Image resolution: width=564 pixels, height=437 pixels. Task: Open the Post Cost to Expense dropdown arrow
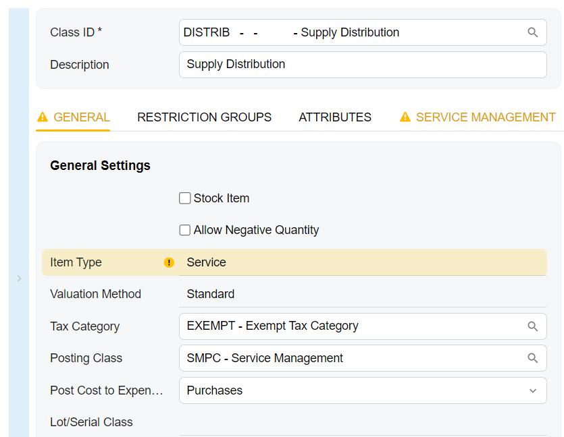[x=532, y=391]
